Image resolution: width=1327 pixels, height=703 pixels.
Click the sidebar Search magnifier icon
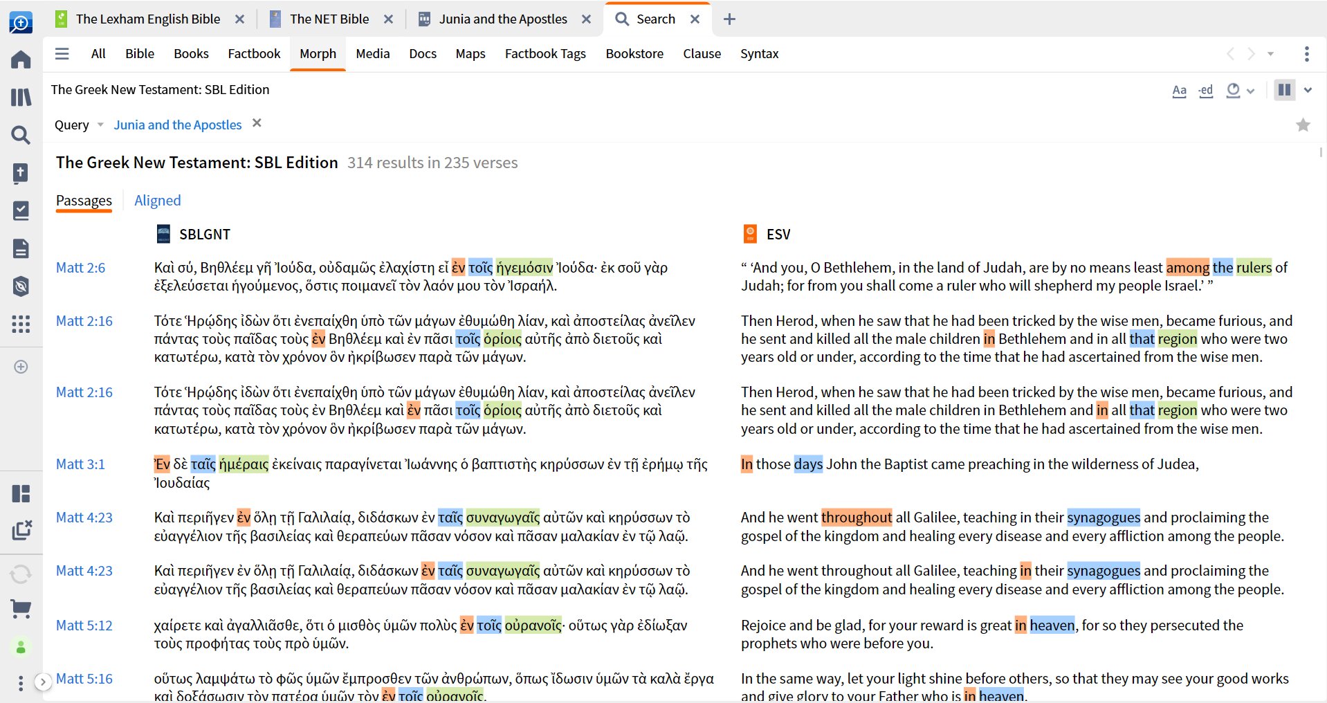[21, 135]
